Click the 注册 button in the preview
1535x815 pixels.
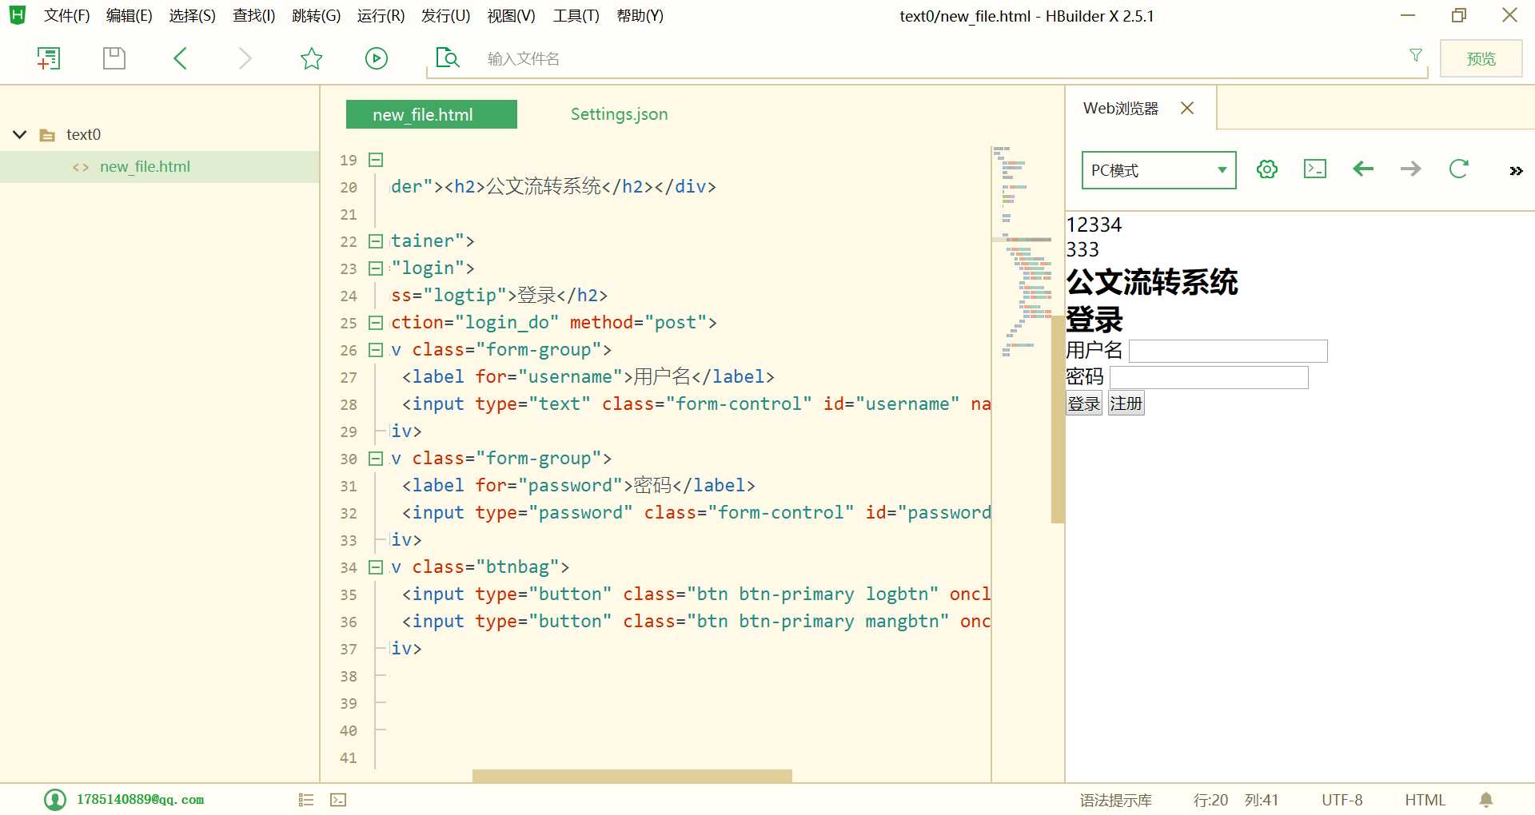point(1126,404)
